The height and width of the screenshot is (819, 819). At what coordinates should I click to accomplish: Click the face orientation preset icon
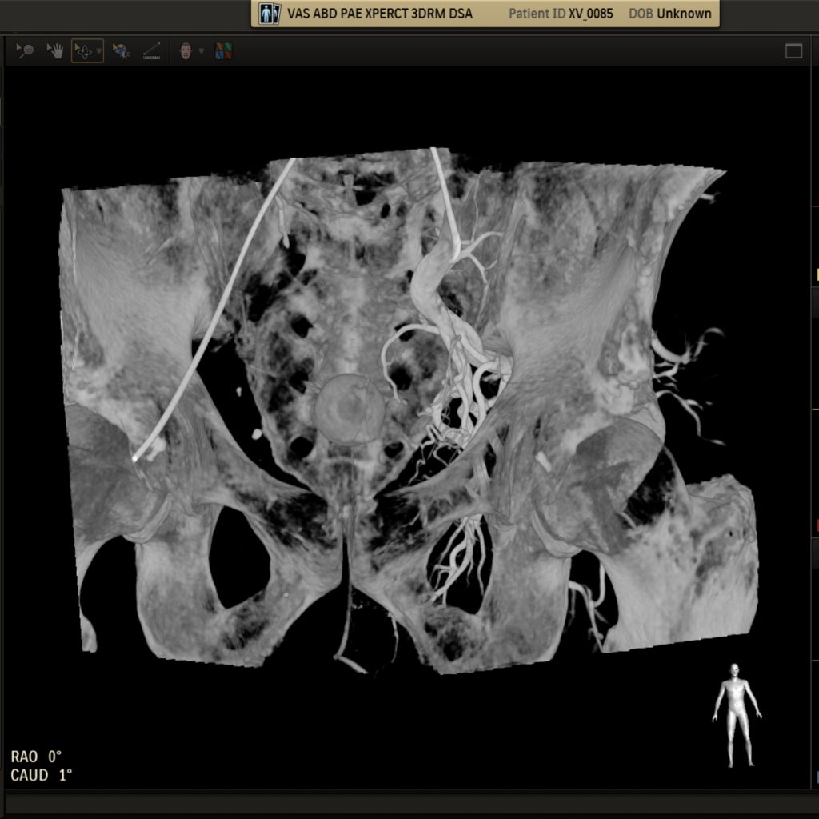click(x=186, y=51)
